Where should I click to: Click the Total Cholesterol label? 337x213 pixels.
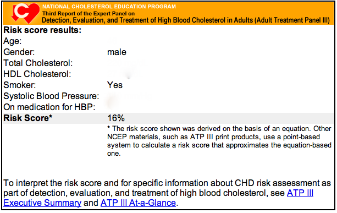coord(38,63)
